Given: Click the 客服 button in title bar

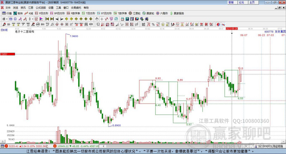Looking at the screenshot, I should [x=232, y=2].
